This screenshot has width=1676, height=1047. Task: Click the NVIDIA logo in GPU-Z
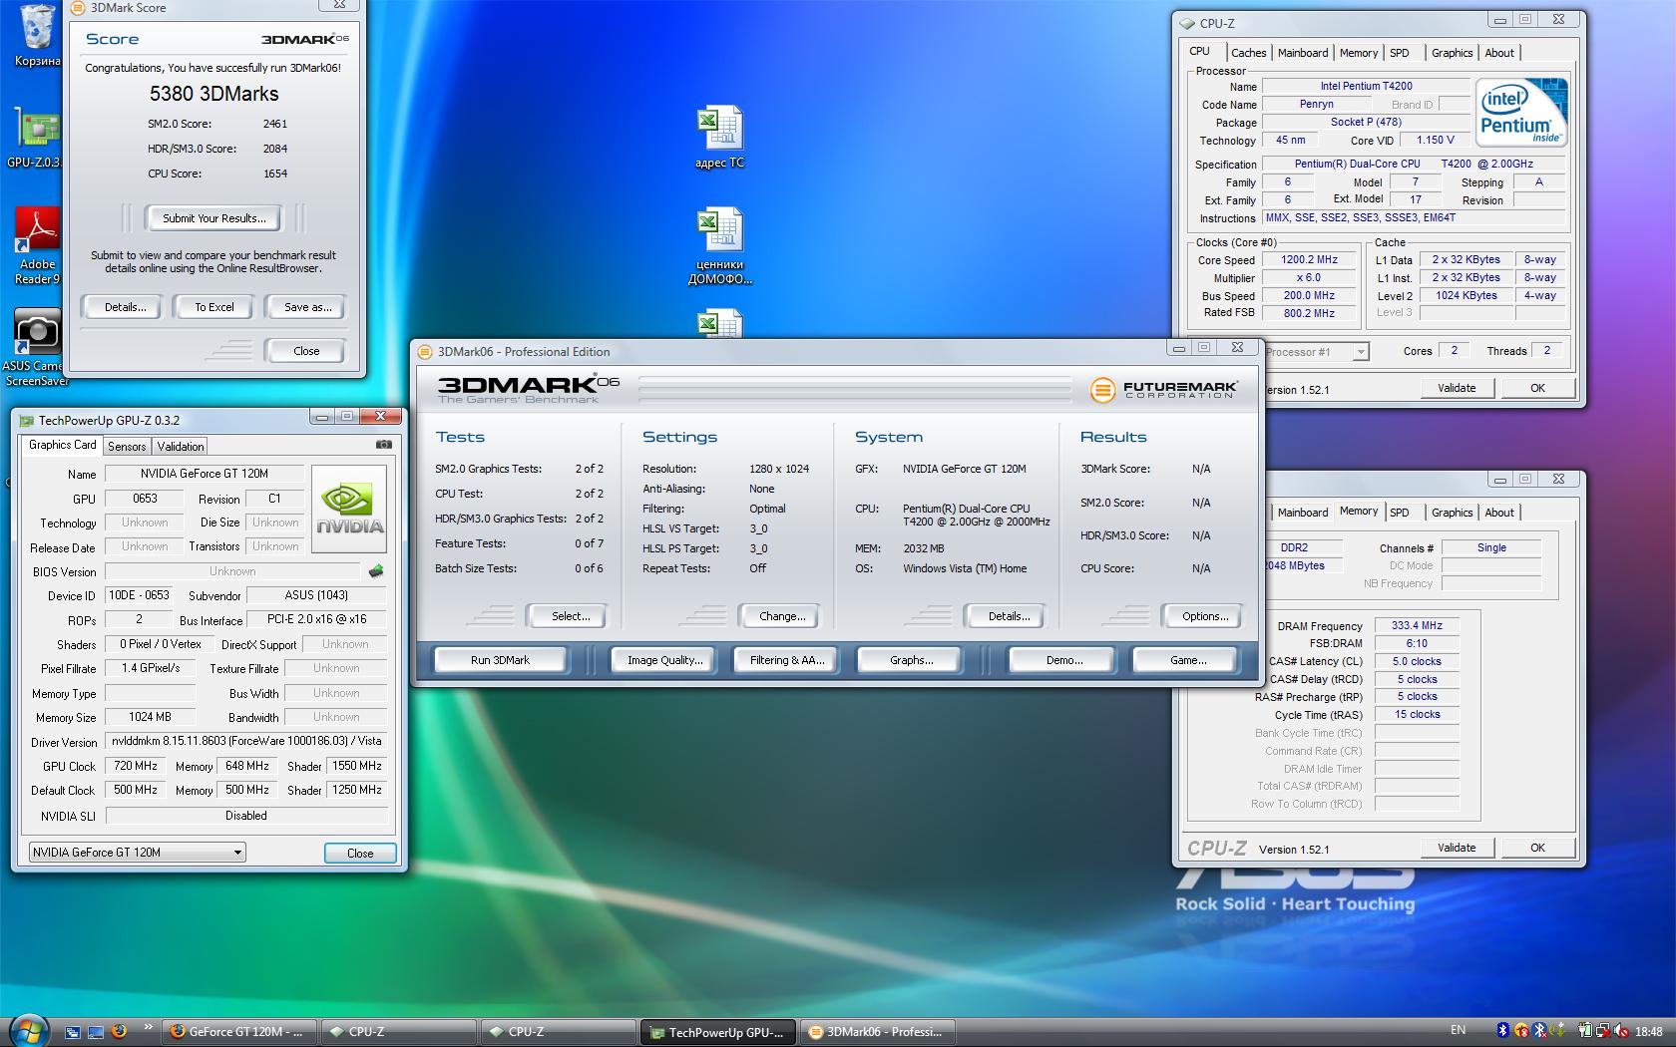pyautogui.click(x=349, y=511)
